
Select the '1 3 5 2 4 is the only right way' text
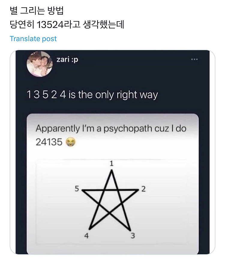click(x=92, y=95)
